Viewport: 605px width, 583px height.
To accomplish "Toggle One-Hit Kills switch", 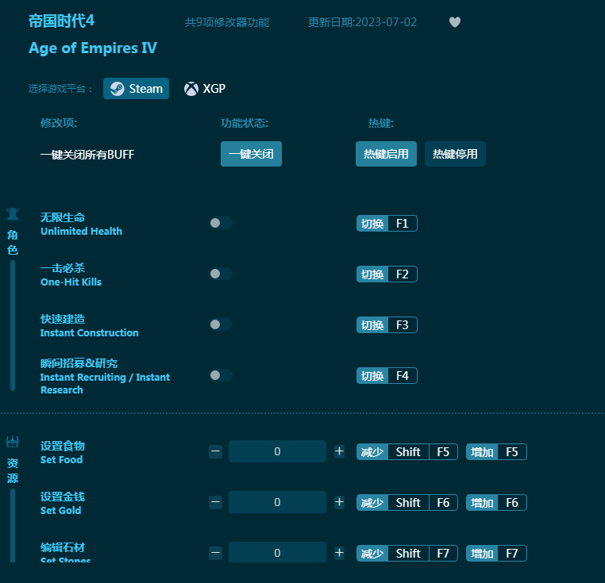I will [221, 274].
